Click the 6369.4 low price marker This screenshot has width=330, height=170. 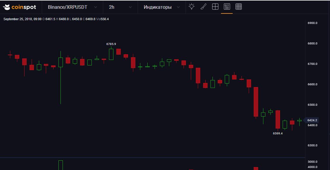pyautogui.click(x=278, y=133)
